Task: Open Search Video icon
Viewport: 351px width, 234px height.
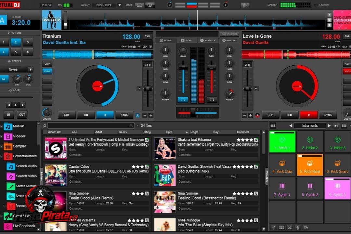Action: pyautogui.click(x=10, y=176)
